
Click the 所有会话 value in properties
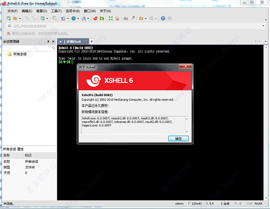click(31, 161)
